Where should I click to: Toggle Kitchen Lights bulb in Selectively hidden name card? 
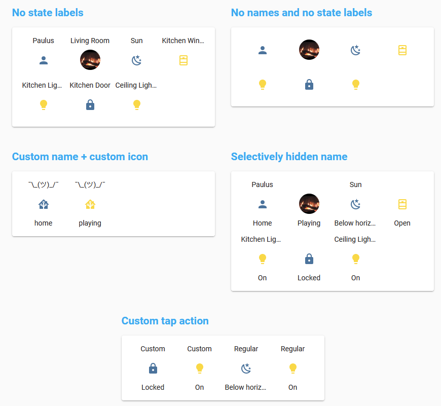coord(263,260)
